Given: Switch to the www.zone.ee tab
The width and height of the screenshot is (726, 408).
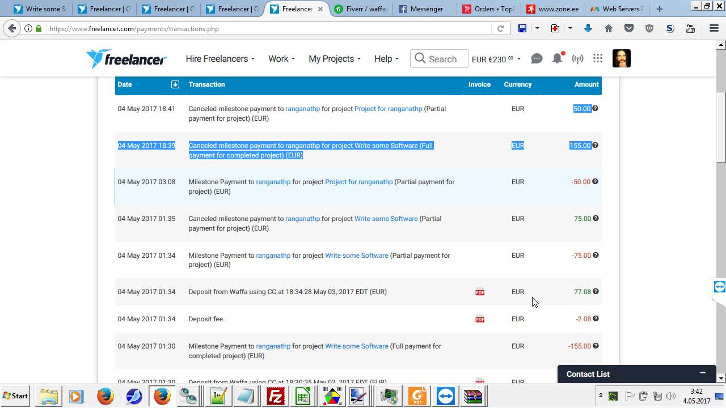Looking at the screenshot, I should coord(554,9).
